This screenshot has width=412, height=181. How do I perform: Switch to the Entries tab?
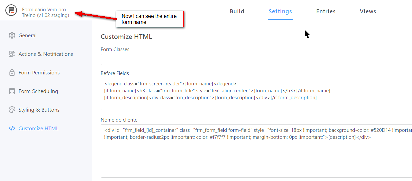coord(326,11)
